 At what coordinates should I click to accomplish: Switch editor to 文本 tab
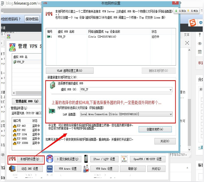(x=187, y=35)
